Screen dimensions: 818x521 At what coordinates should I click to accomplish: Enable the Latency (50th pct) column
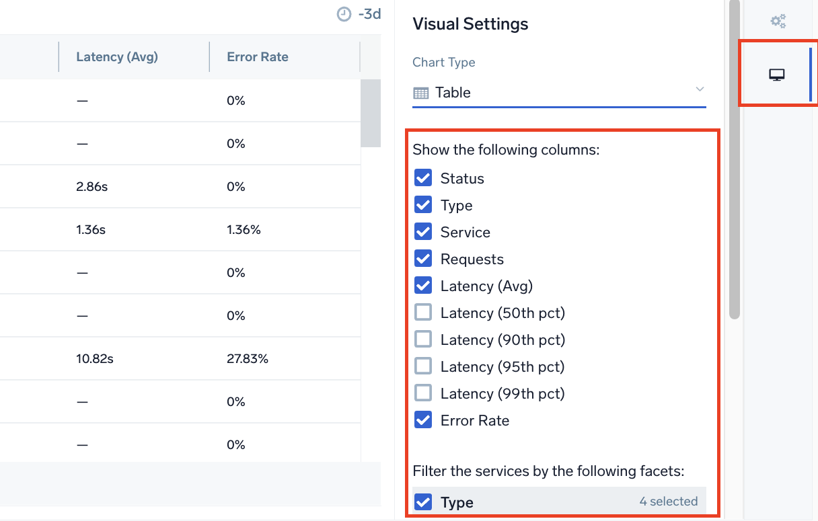(x=423, y=312)
